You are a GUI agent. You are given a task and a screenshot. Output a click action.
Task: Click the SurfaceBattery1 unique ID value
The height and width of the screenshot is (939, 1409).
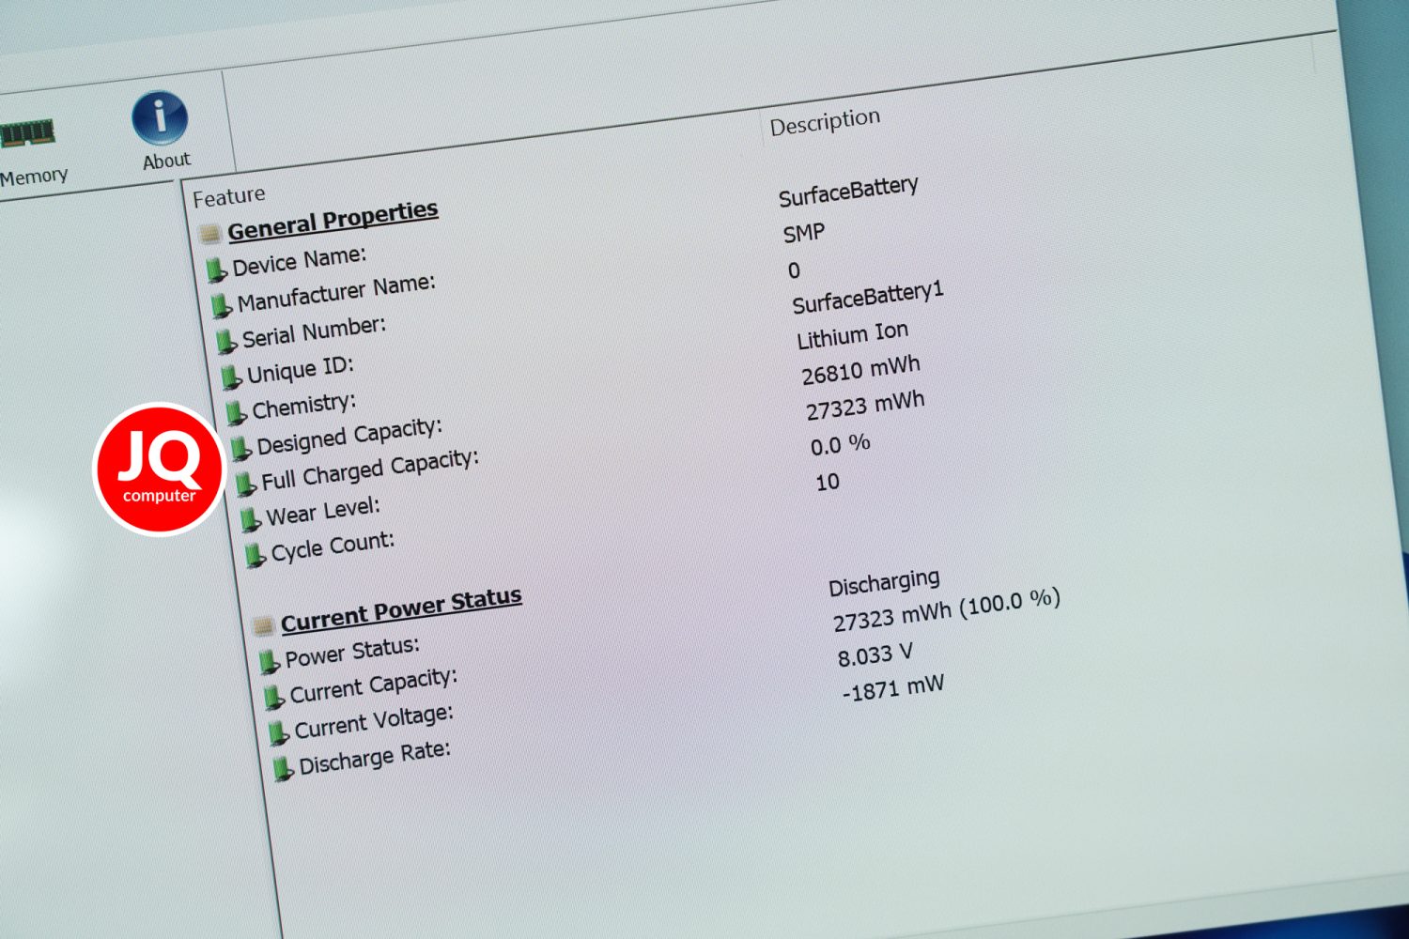point(867,299)
